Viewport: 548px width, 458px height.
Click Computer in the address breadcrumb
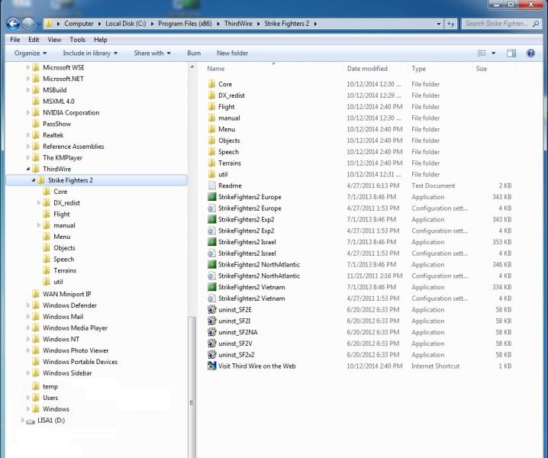(79, 24)
